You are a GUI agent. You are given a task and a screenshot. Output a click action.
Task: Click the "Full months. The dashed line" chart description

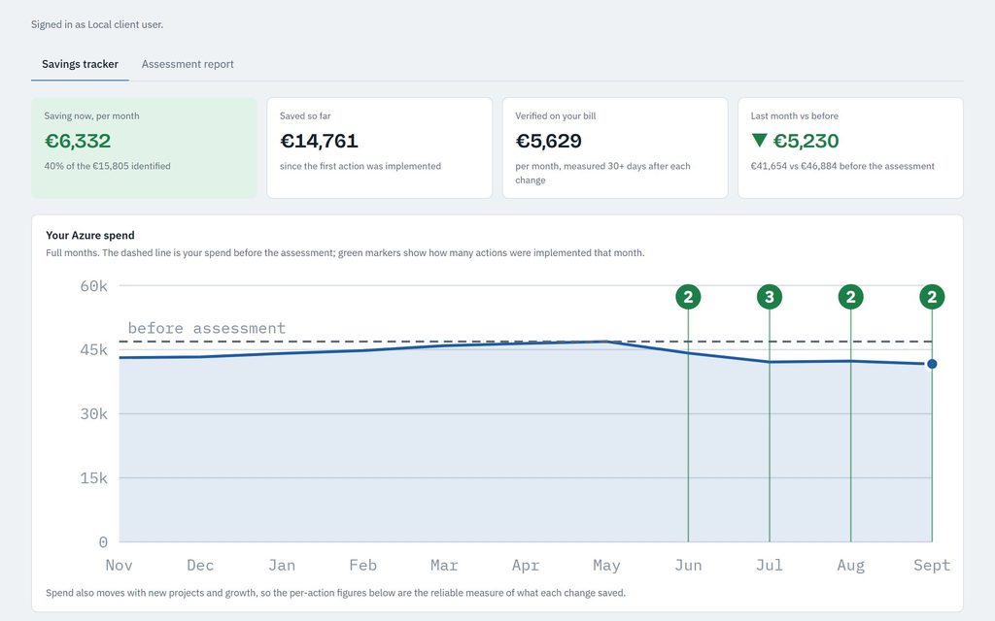[345, 253]
